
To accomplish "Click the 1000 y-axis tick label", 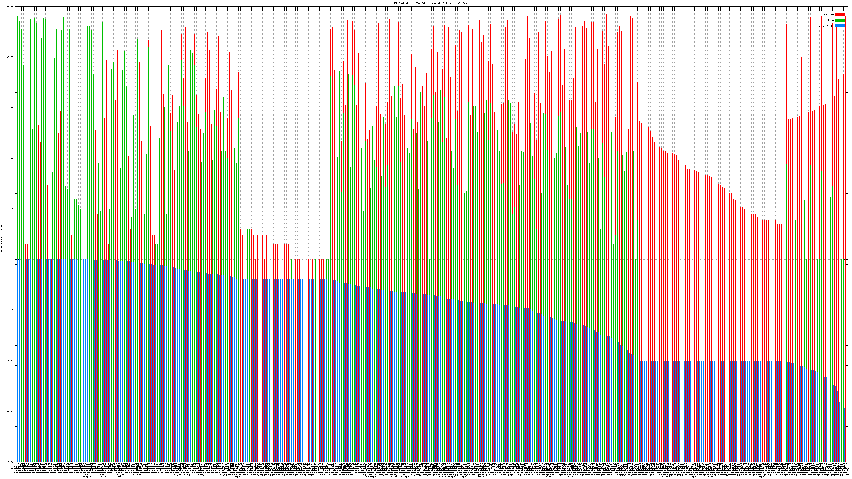I will [11, 108].
